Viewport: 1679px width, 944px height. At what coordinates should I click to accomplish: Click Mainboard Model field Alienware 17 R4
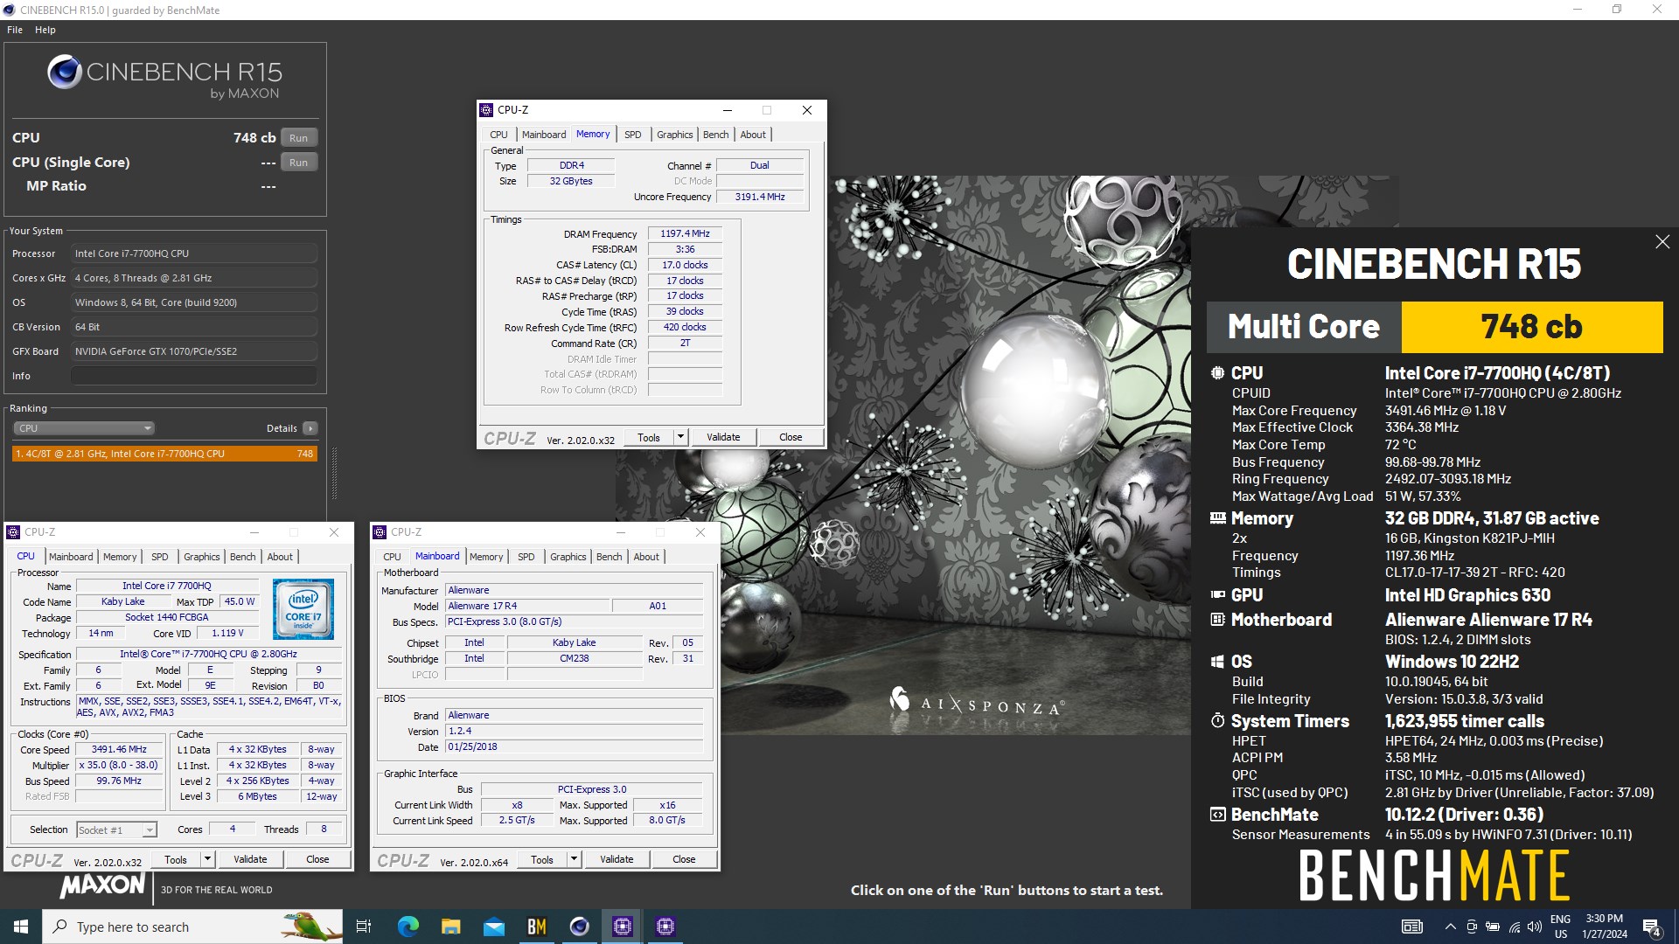[x=526, y=606]
